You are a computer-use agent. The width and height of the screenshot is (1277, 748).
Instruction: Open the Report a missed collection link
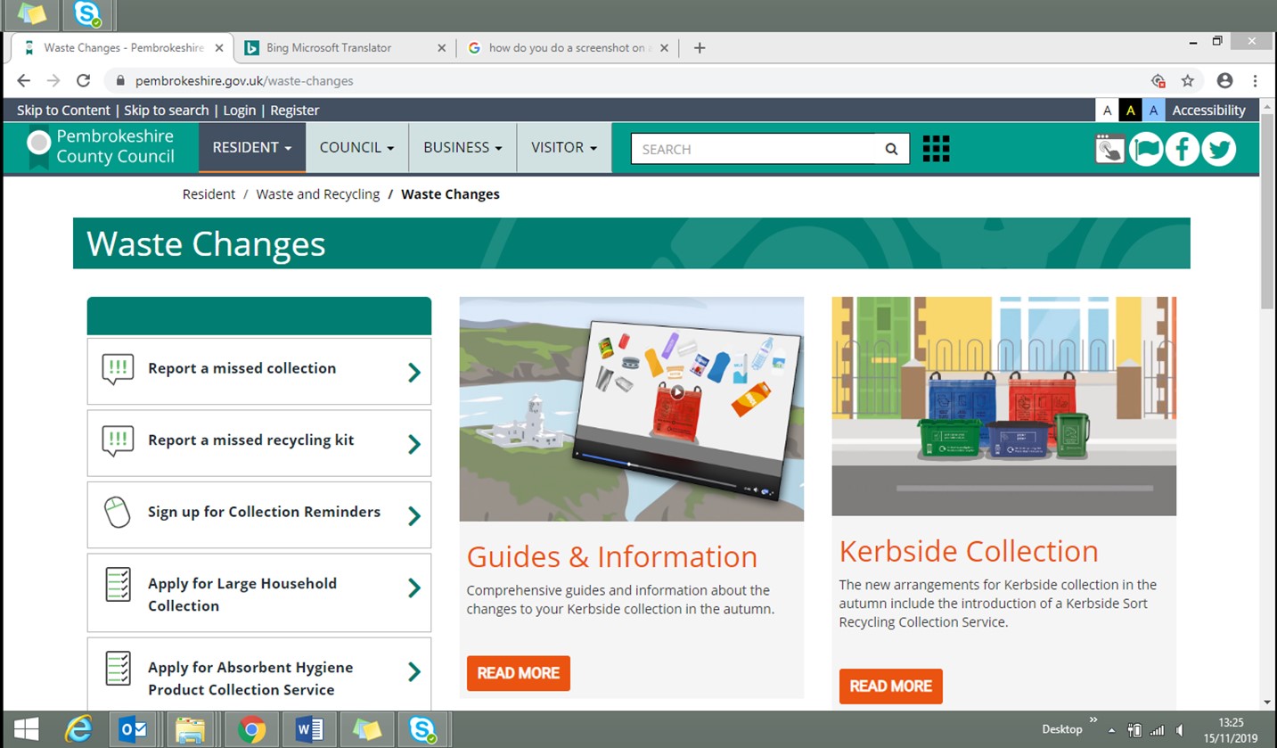click(258, 367)
